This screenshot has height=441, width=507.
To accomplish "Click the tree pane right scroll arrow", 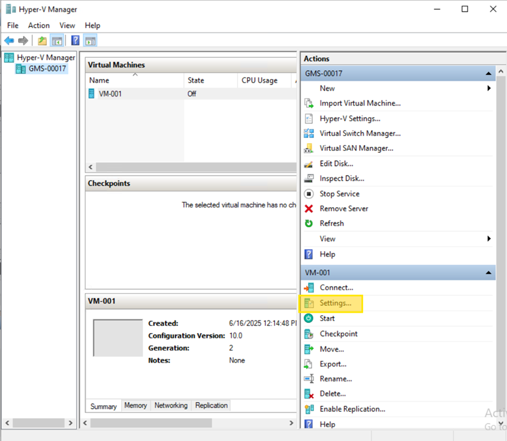I will pyautogui.click(x=71, y=423).
